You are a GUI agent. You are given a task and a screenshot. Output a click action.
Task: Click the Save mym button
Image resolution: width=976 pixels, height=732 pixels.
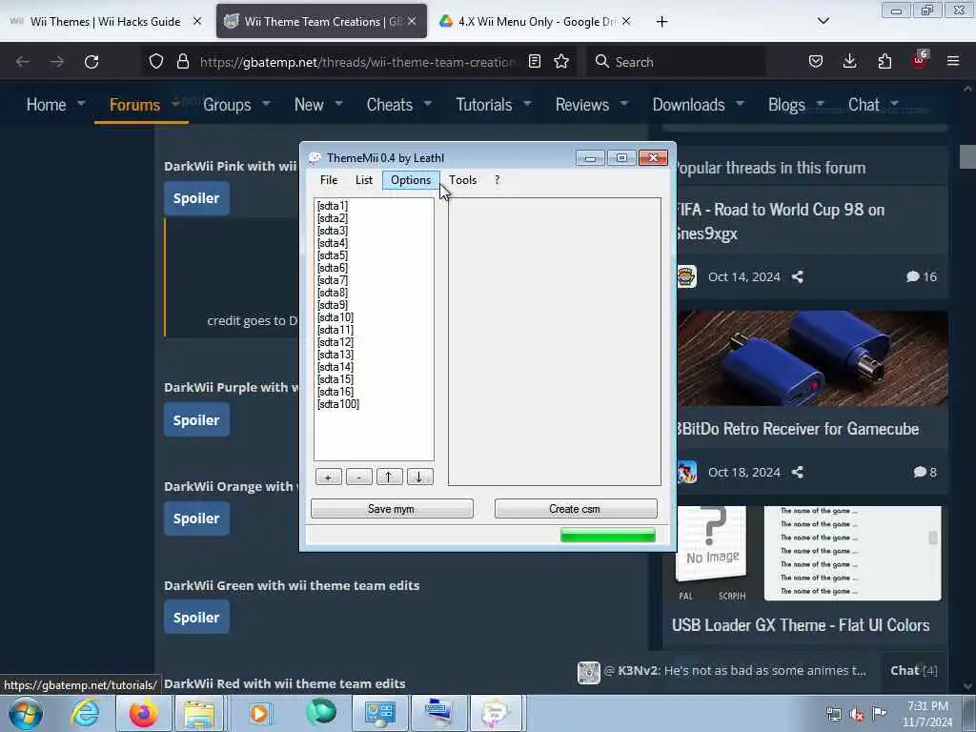coord(392,509)
